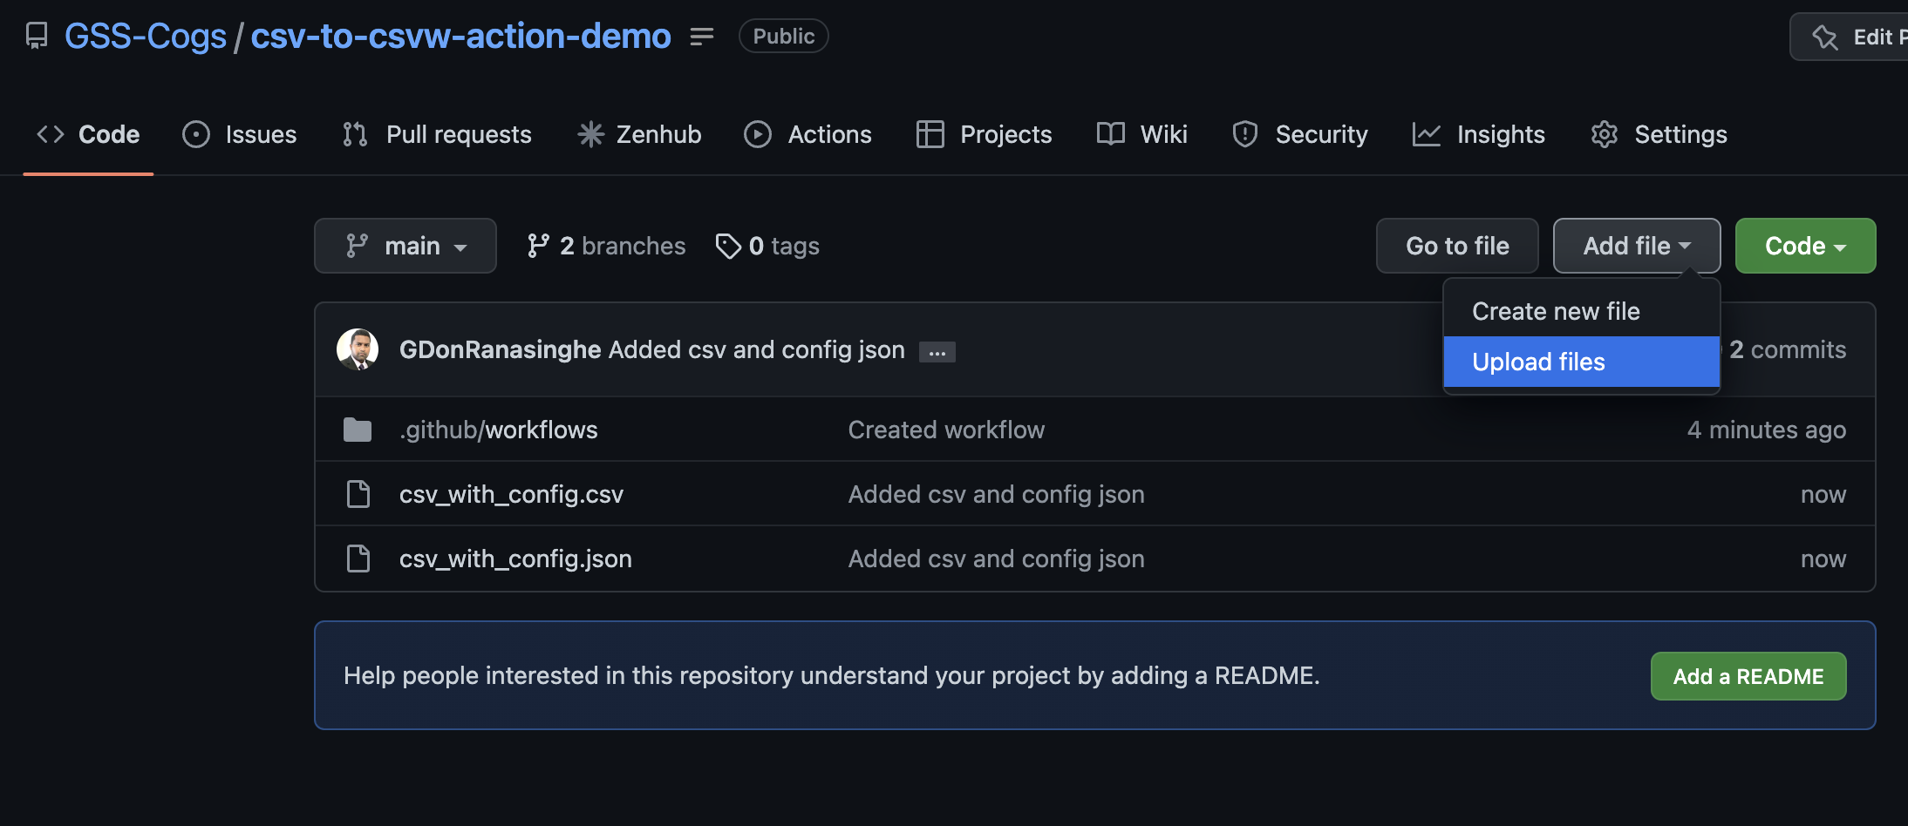
Task: Open the .github/workflows folder
Action: pyautogui.click(x=499, y=430)
